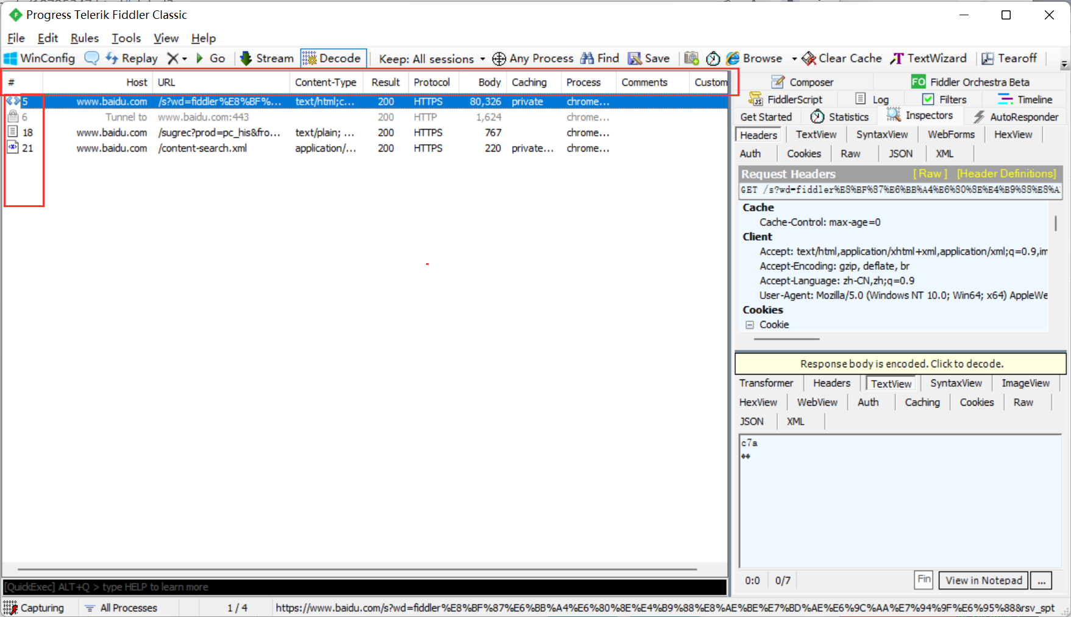This screenshot has width=1071, height=617.
Task: Open the Fiddler Orchestra Beta tab
Action: 970,82
